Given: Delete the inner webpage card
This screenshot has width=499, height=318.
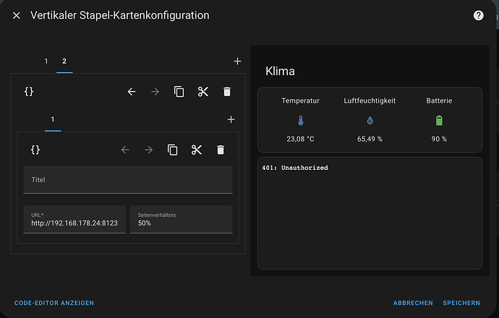Looking at the screenshot, I should pyautogui.click(x=221, y=150).
